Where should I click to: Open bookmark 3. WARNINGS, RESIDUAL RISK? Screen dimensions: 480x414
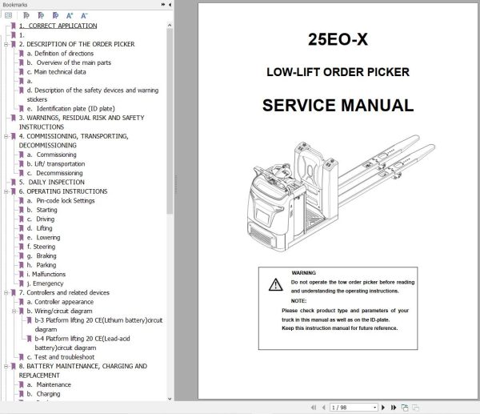pyautogui.click(x=82, y=123)
